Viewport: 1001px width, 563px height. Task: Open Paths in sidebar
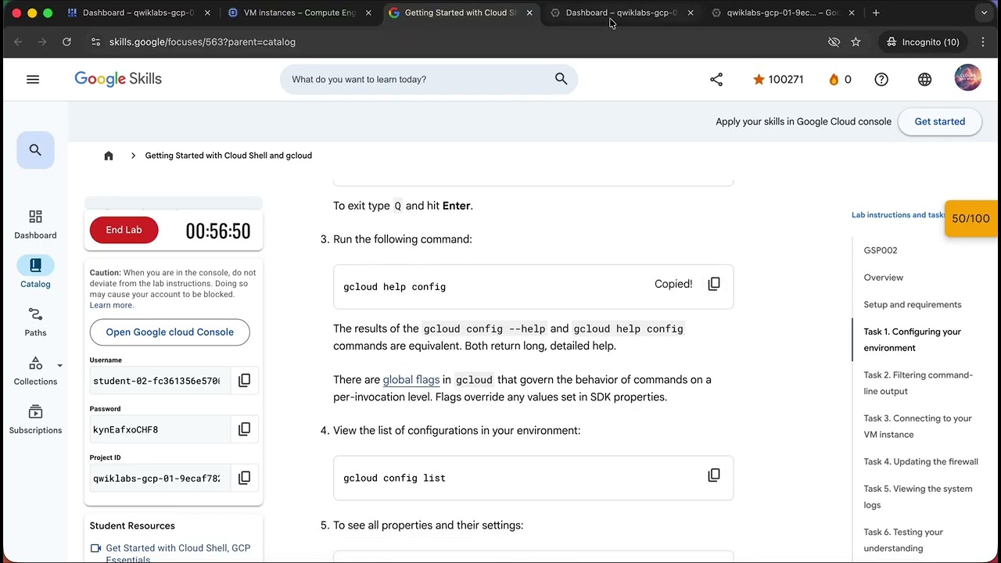point(35,322)
